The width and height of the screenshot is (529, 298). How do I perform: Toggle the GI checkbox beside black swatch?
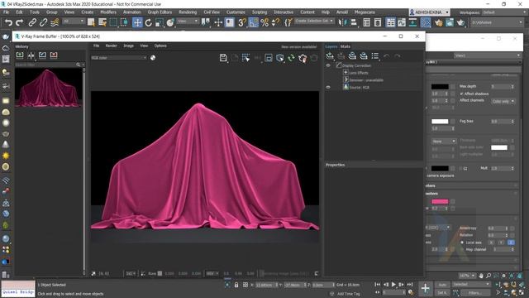tap(461, 168)
